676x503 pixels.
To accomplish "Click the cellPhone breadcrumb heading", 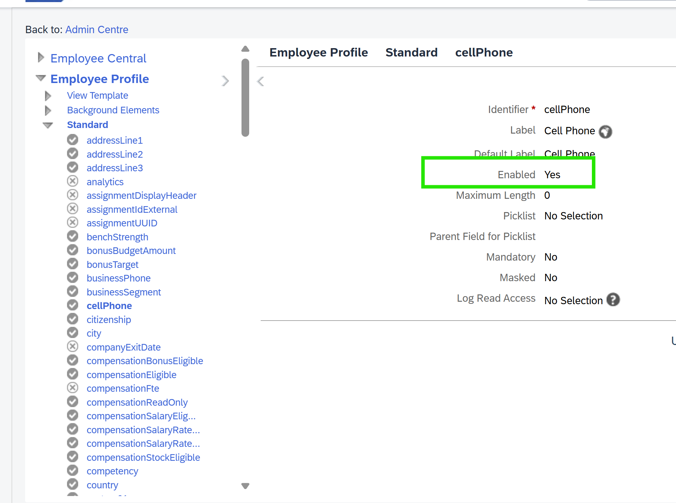I will pos(484,52).
